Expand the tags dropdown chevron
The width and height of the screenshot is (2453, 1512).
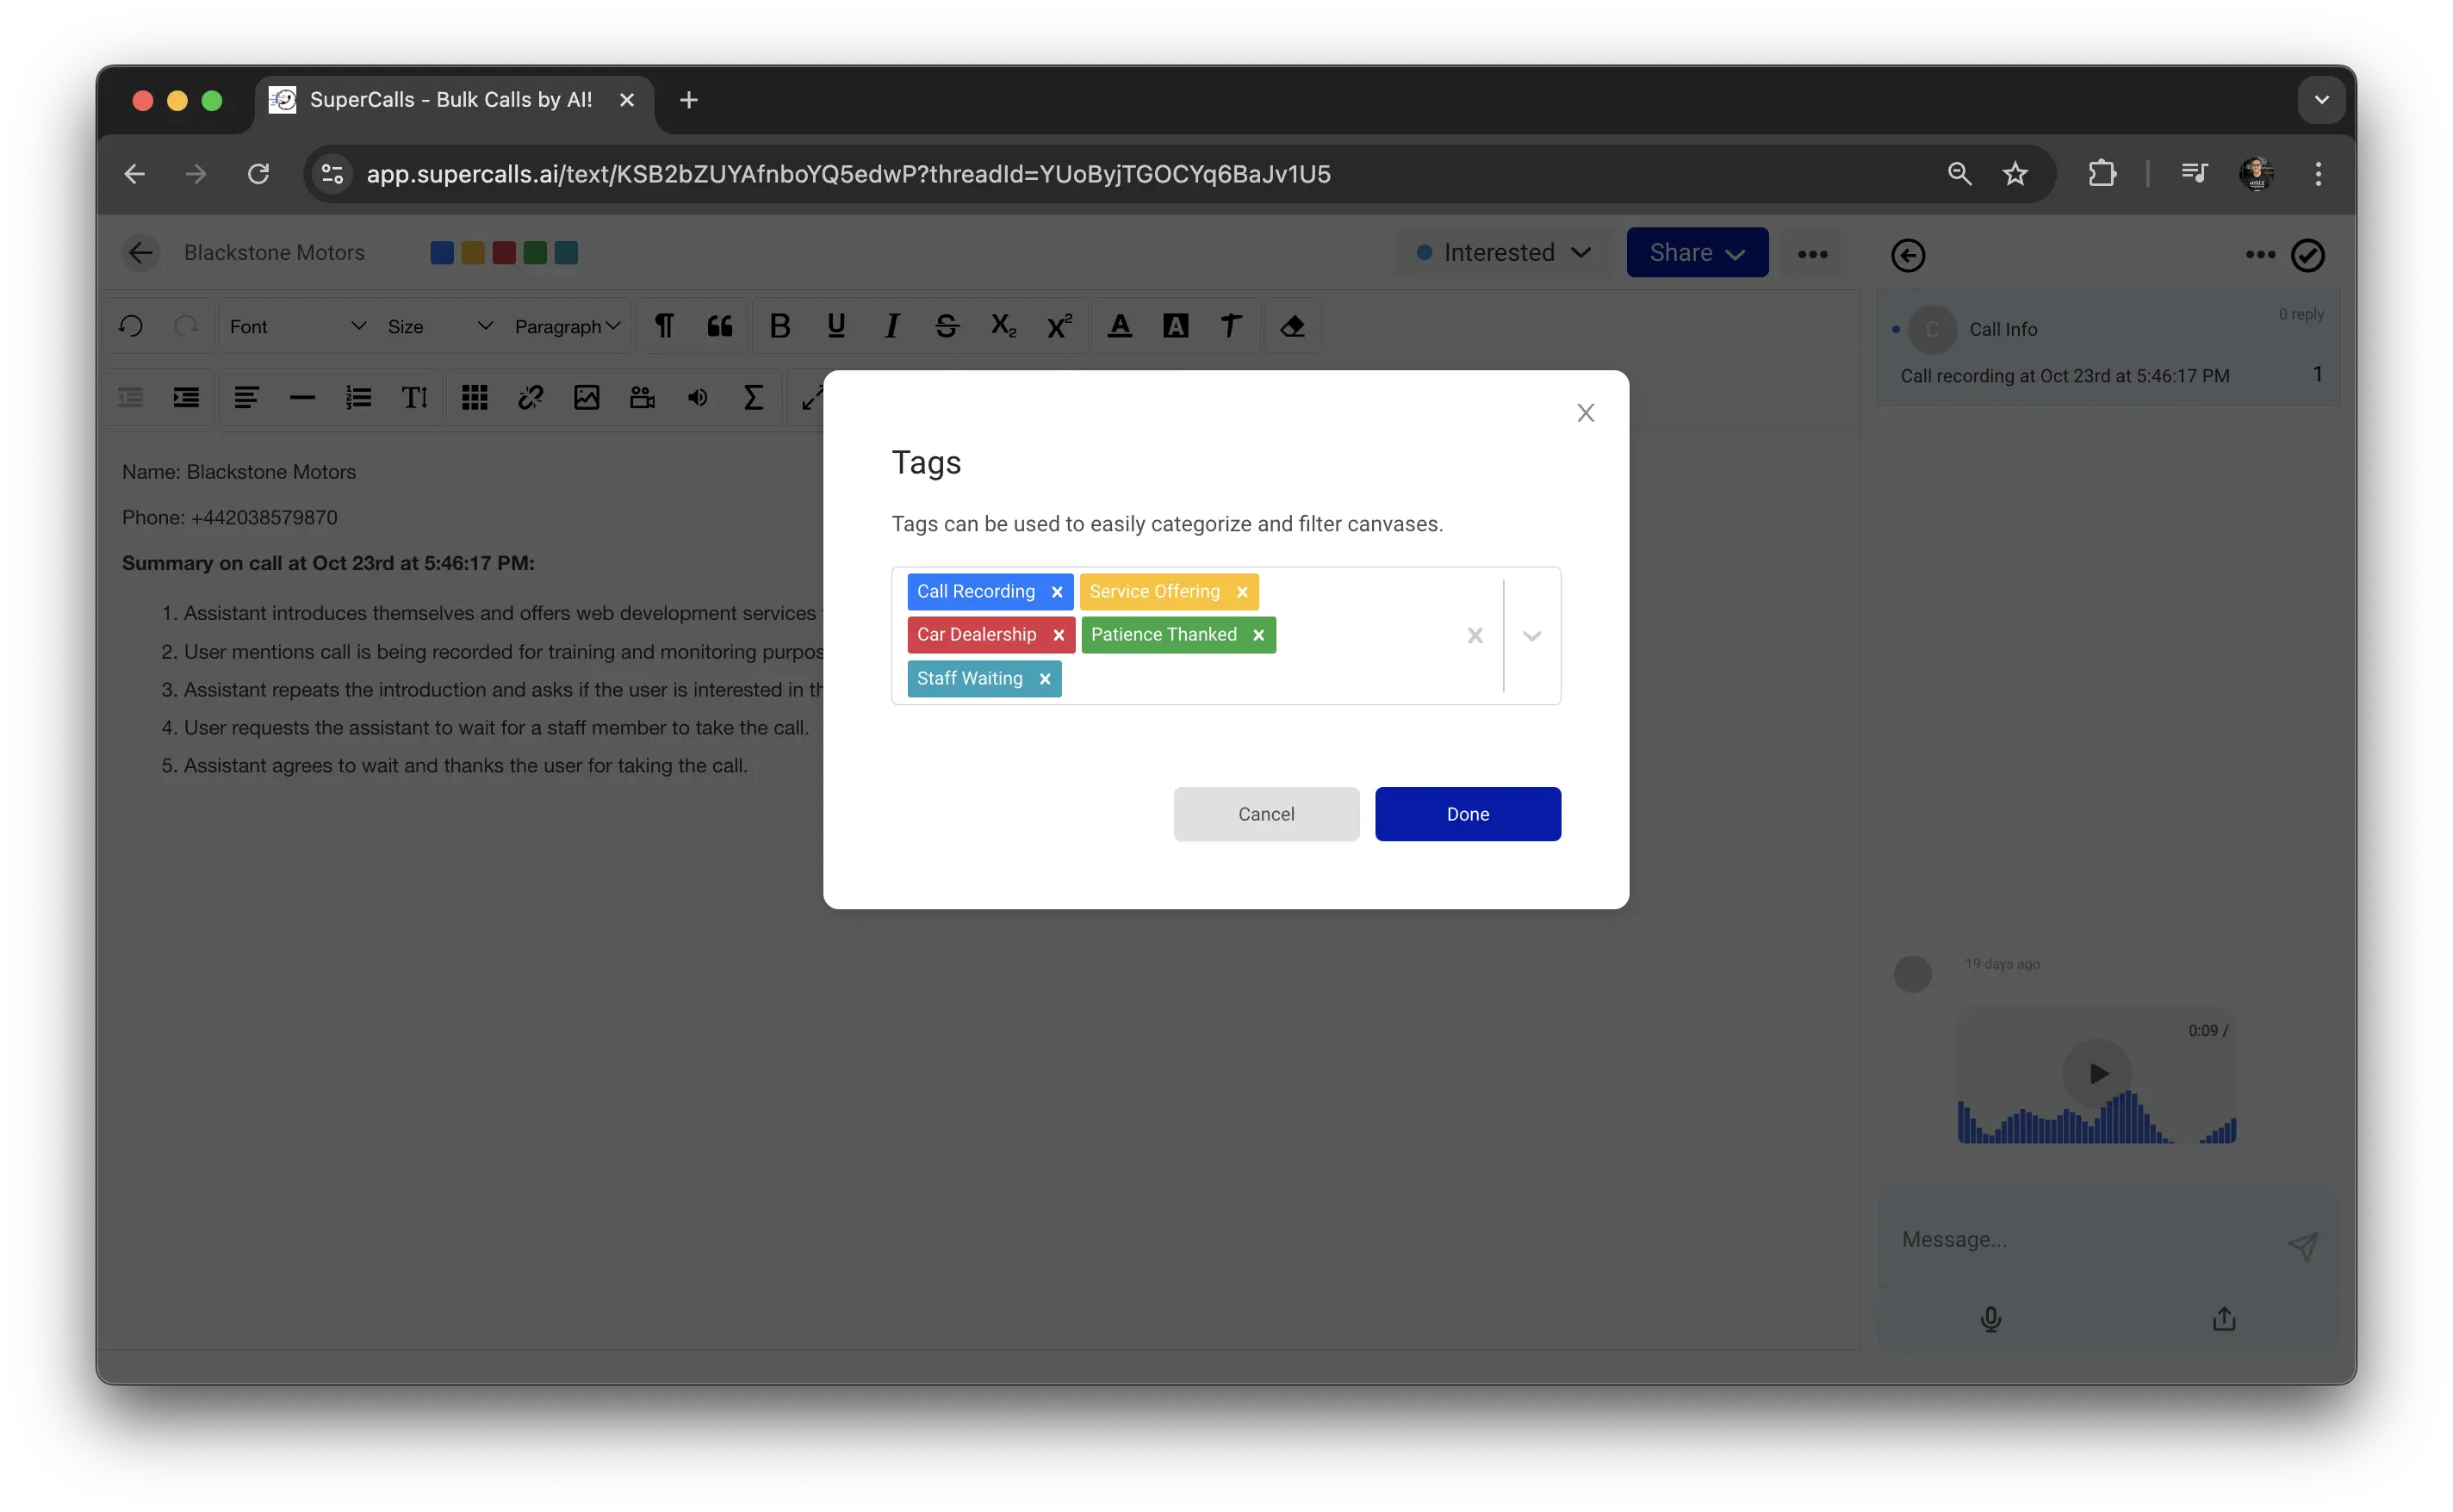pyautogui.click(x=1531, y=636)
